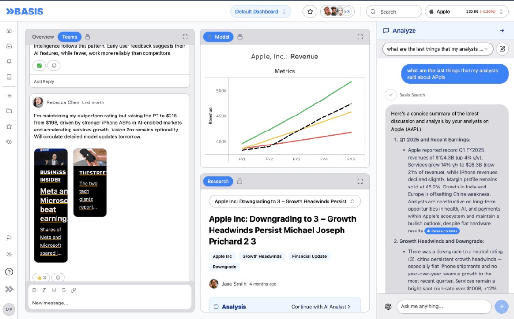Click the Growth Headwinds tag

click(262, 256)
